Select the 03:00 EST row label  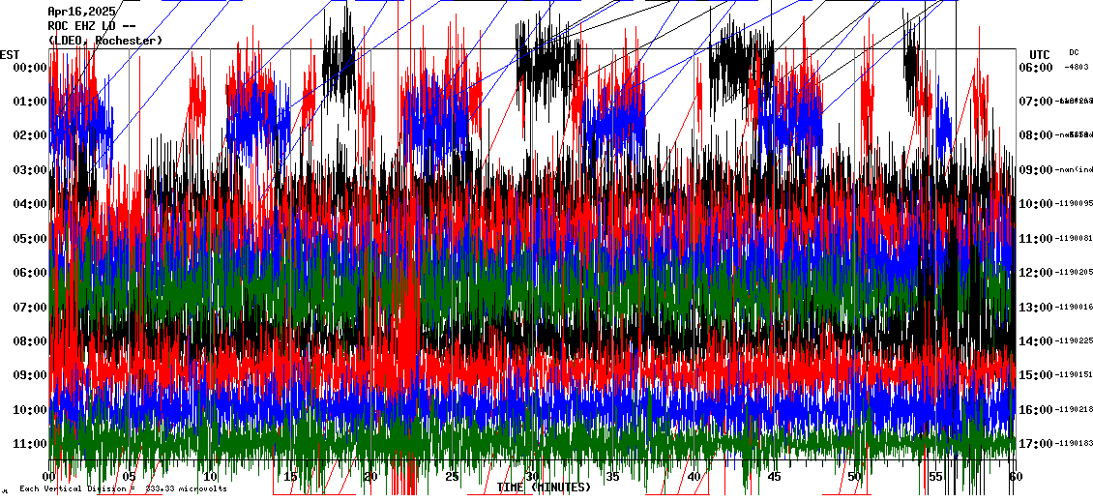(31, 170)
